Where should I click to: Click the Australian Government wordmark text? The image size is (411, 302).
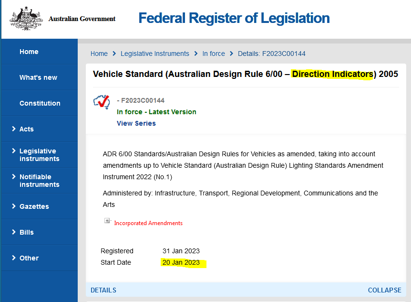tap(82, 19)
